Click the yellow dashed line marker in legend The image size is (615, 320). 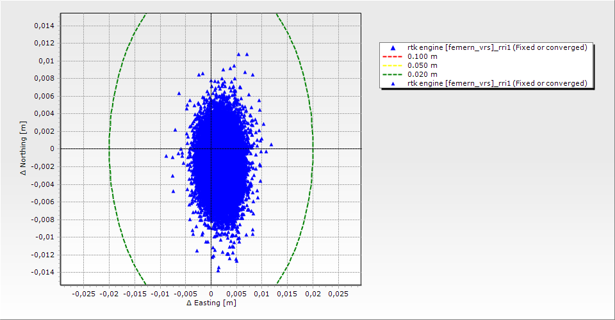point(393,65)
